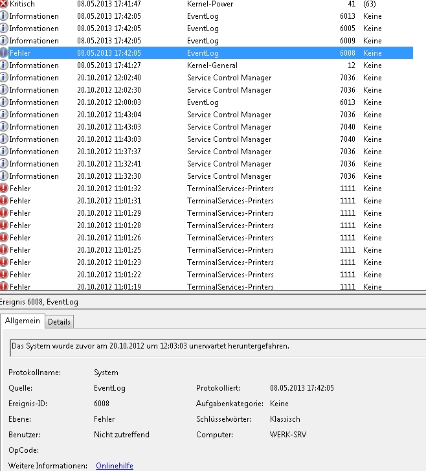Click the Ebene value Fehler in details
The height and width of the screenshot is (471, 426).
click(x=104, y=419)
